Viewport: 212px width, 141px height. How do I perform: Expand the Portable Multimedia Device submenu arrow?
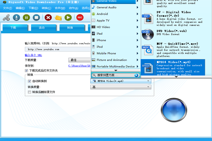point(138,66)
